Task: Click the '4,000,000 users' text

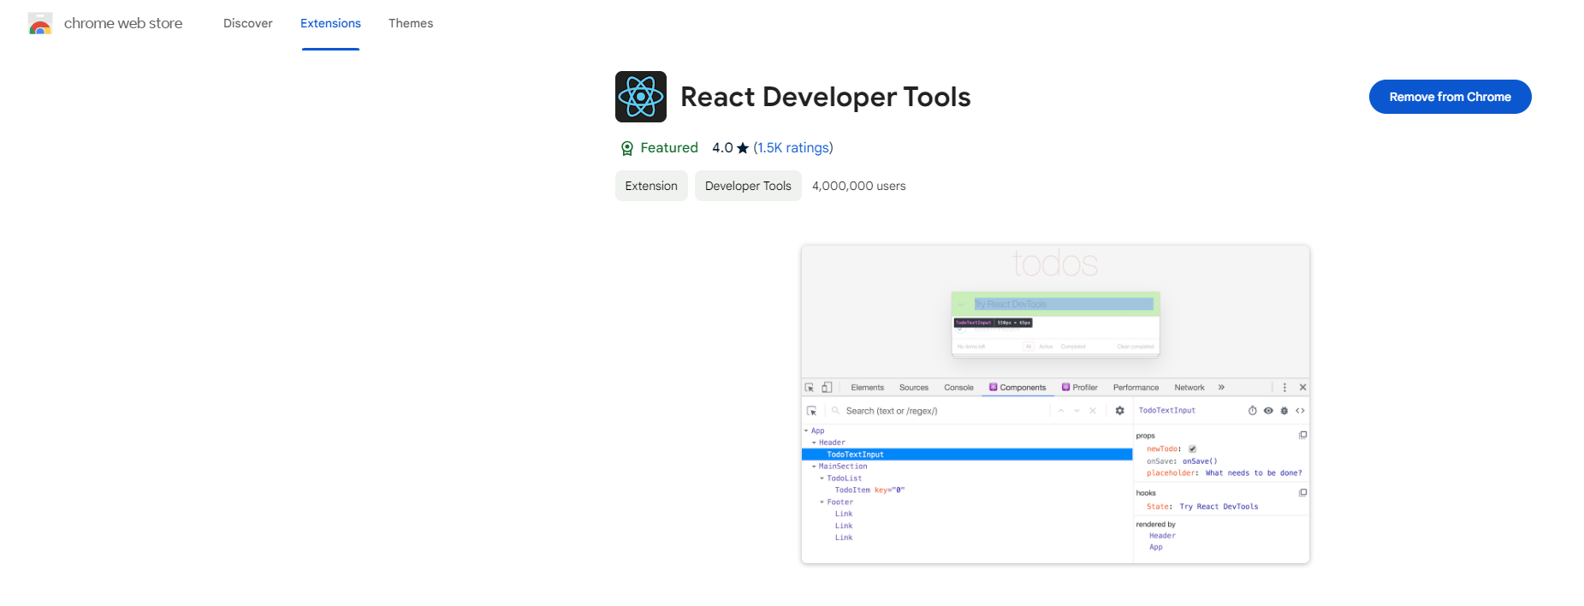Action: 859,186
